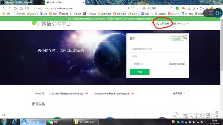This screenshot has width=223, height=125.
Task: Click the green 登录 button
Action: [140, 72]
